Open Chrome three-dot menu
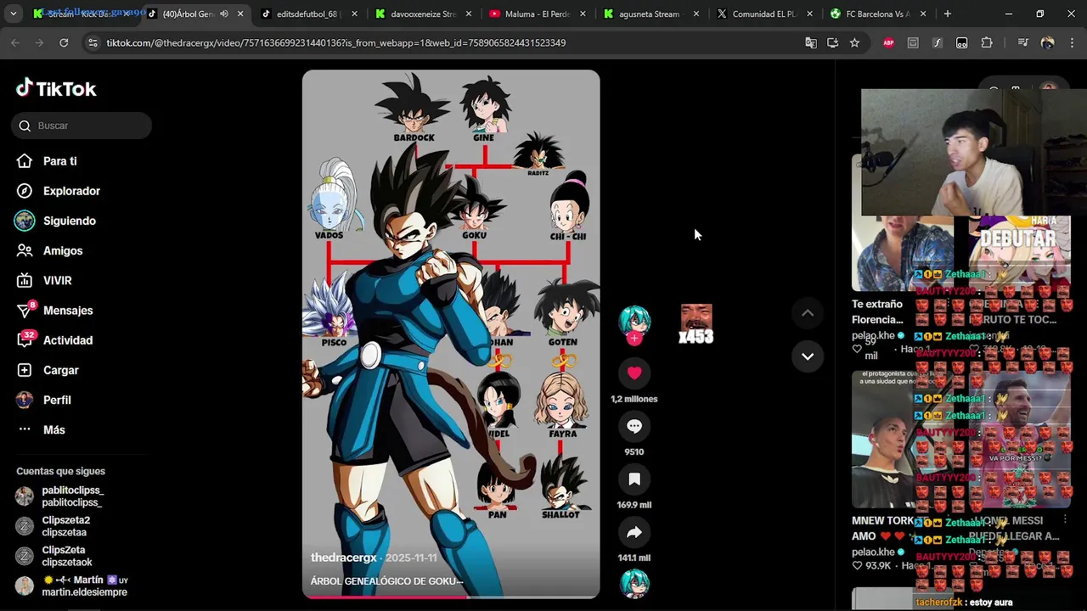The width and height of the screenshot is (1087, 611). coord(1070,42)
